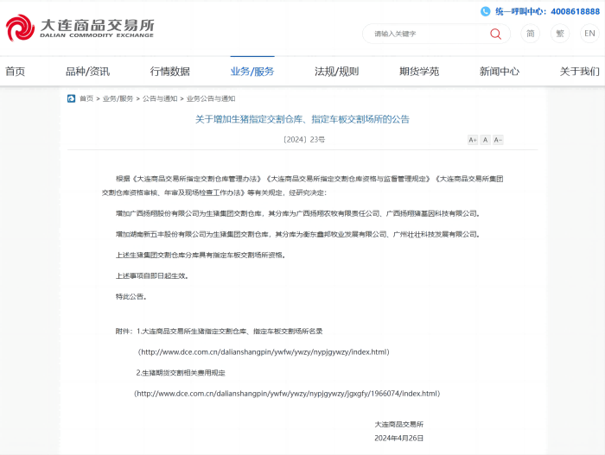Image resolution: width=605 pixels, height=455 pixels.
Task: Switch to Traditional Chinese (繁)
Action: [560, 34]
